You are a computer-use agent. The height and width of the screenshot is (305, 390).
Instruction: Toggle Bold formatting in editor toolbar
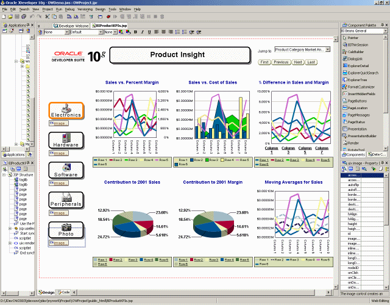click(135, 32)
